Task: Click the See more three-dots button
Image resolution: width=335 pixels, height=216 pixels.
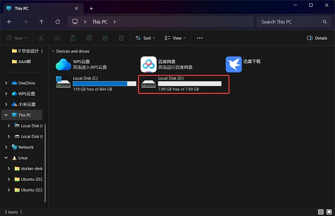Action: click(200, 38)
